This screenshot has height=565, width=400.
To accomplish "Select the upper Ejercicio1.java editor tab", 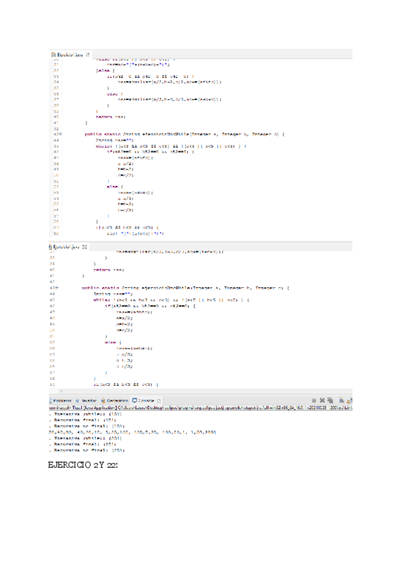I will [x=70, y=55].
